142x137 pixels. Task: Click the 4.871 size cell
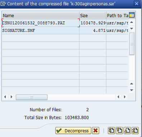point(93,30)
